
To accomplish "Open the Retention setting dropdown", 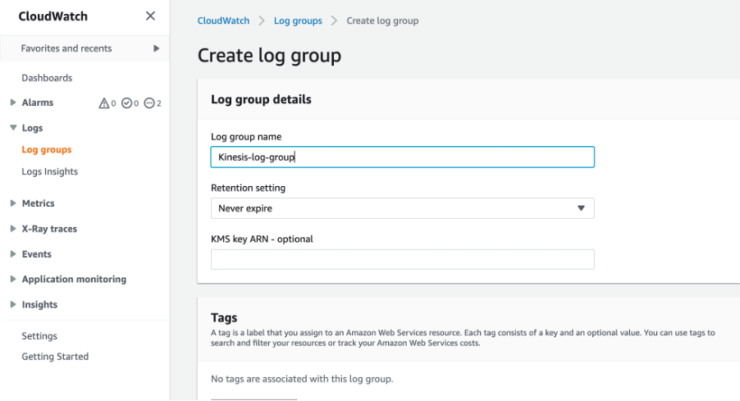I will tap(403, 208).
